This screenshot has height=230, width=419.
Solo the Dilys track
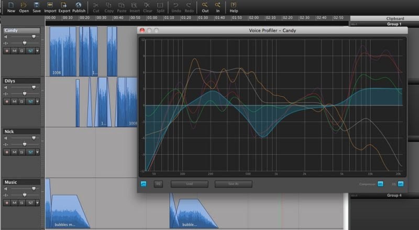point(22,101)
